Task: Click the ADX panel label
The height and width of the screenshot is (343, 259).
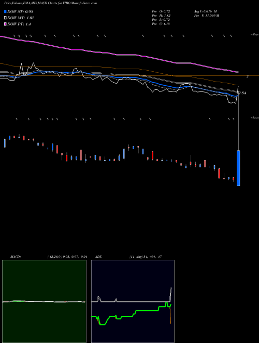Action: [98, 257]
